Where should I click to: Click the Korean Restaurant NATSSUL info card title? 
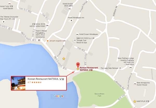(46, 79)
